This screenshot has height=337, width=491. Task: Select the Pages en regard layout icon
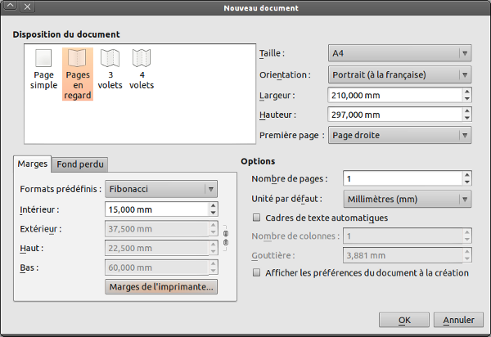77,58
